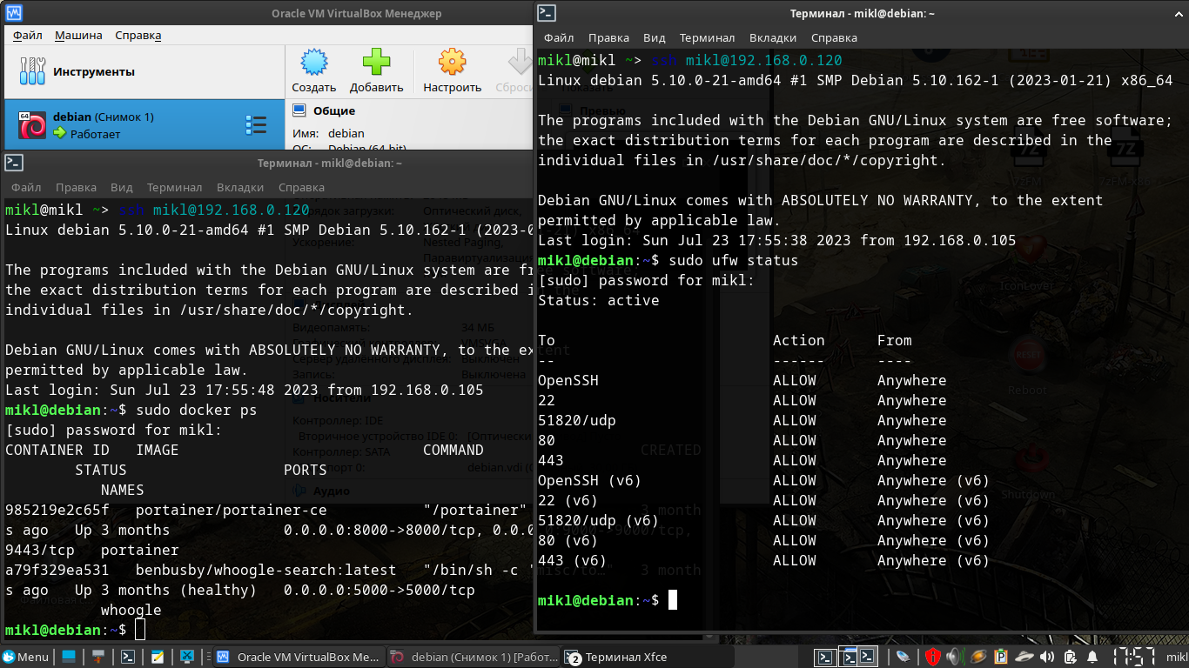Open Вкладки menu in right terminal
The height and width of the screenshot is (668, 1189).
772,38
